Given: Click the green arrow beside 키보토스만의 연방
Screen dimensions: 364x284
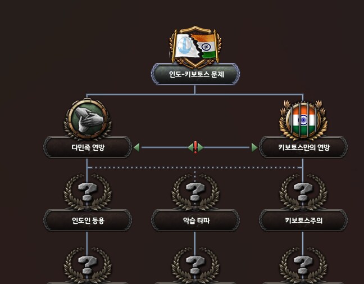Looking at the screenshot, I should coord(254,147).
